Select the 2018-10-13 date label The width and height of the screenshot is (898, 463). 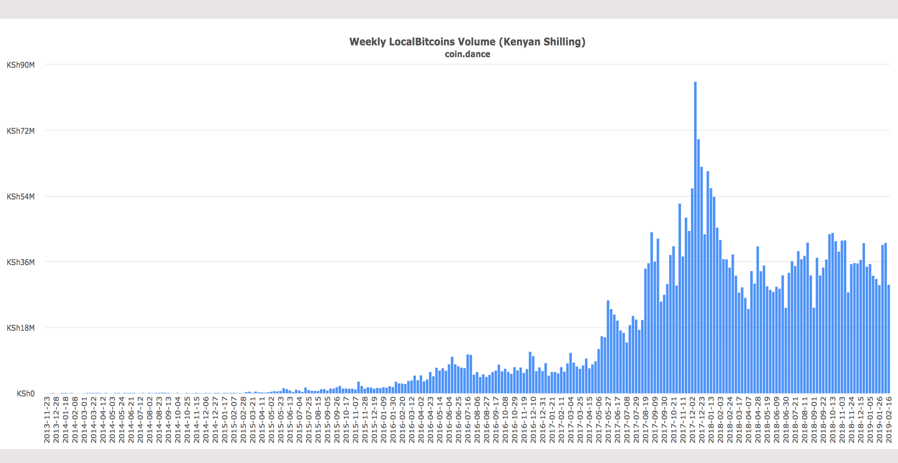pyautogui.click(x=832, y=420)
